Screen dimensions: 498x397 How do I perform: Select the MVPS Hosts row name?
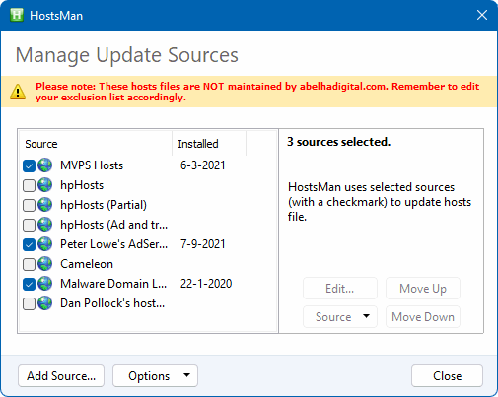[92, 165]
